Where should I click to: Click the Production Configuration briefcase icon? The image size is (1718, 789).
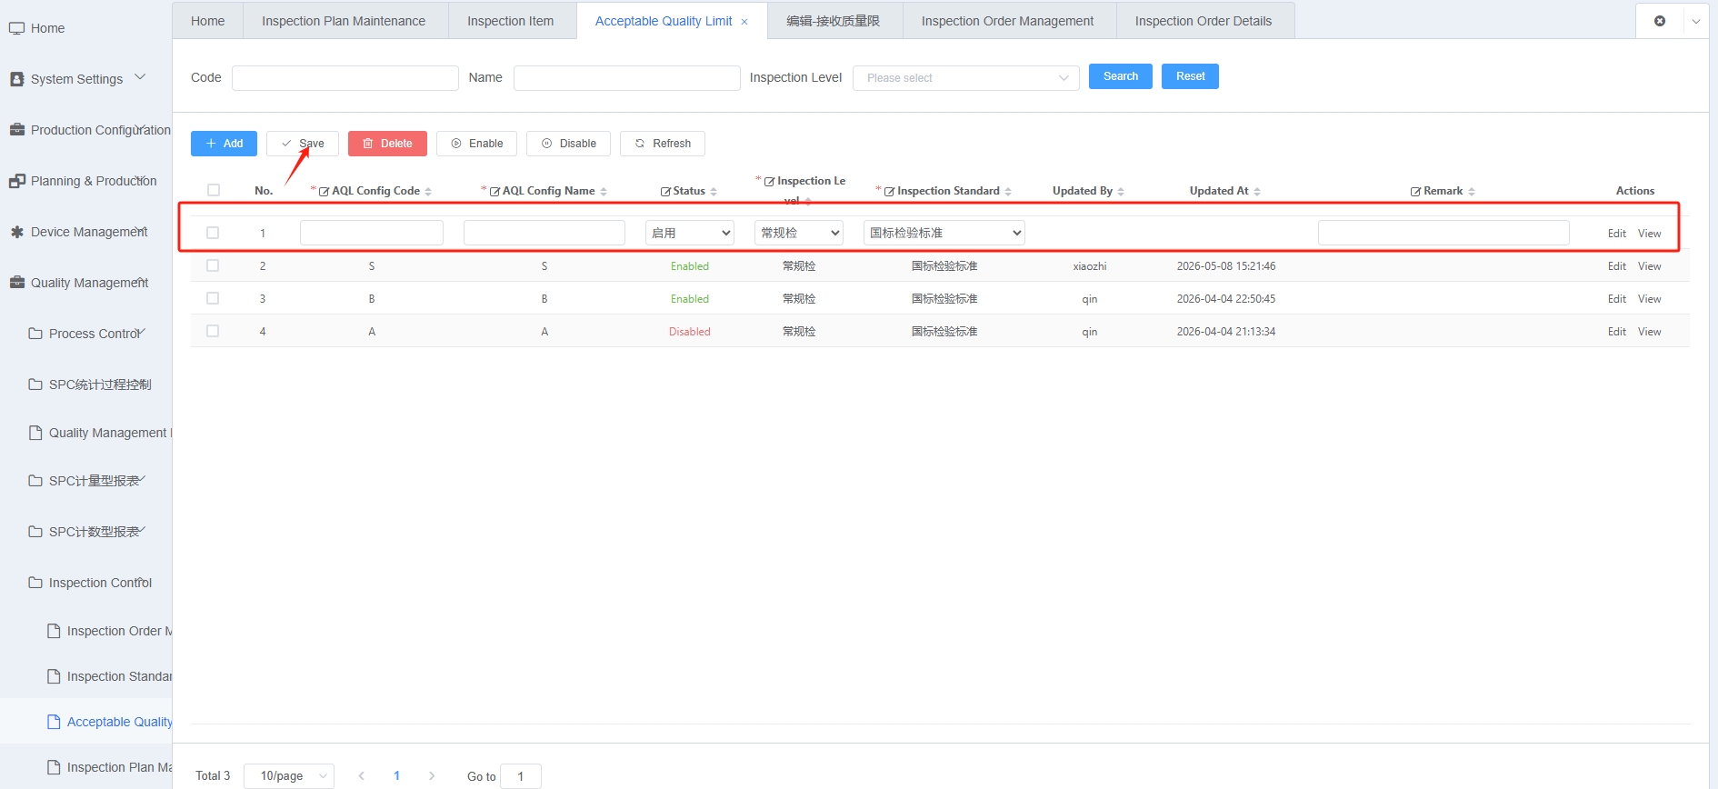tap(16, 130)
